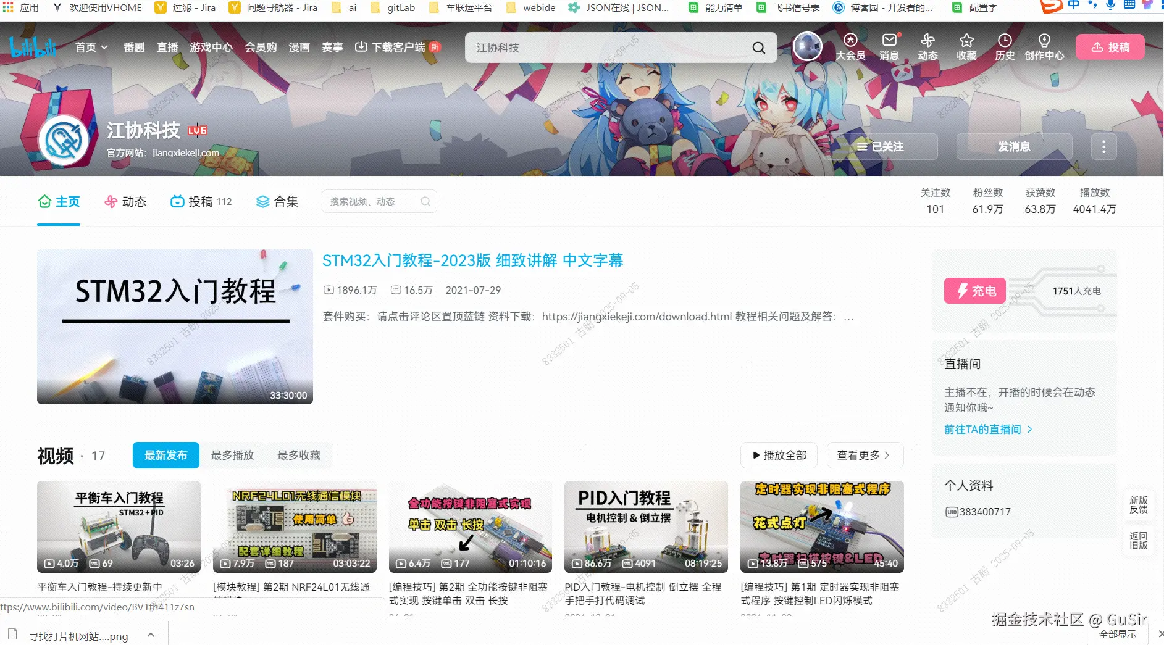Click the search icon in channel search box
The width and height of the screenshot is (1164, 645).
click(x=425, y=201)
